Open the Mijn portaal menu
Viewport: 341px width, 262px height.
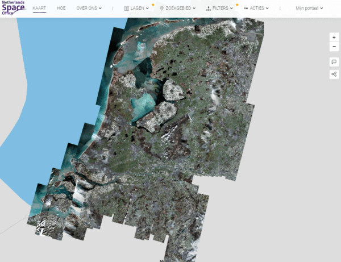point(309,9)
